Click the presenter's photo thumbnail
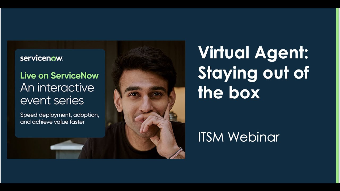The height and width of the screenshot is (191, 340). click(x=96, y=99)
